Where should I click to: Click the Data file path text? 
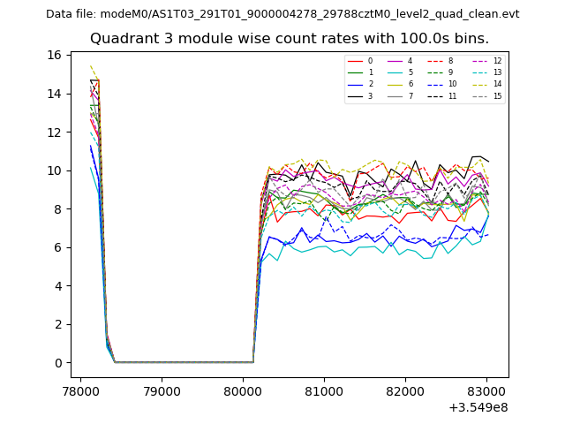click(282, 14)
